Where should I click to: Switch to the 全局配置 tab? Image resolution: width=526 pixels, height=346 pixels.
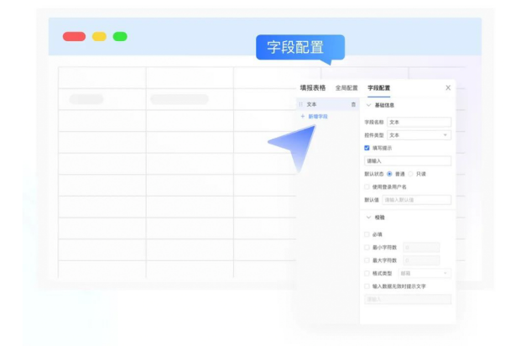pos(346,87)
